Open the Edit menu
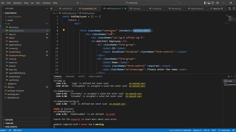The height and width of the screenshot is (132, 236). [x=8, y=3]
